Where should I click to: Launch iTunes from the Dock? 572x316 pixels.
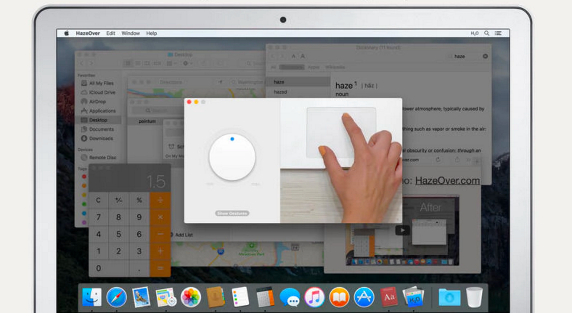(x=314, y=297)
